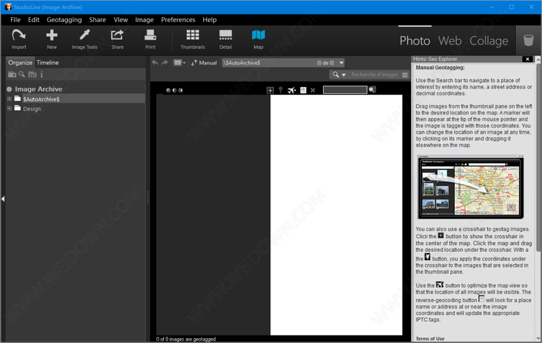This screenshot has width=542, height=343.
Task: Click the reverse-geocoding icon
Action: pos(303,91)
